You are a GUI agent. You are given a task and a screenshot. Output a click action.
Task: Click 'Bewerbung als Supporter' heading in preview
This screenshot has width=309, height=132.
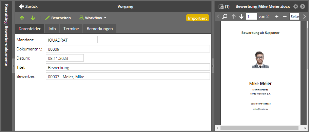(x=260, y=33)
